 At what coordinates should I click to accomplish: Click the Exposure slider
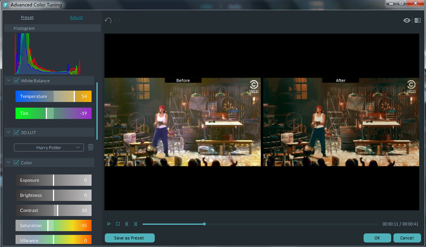53,180
